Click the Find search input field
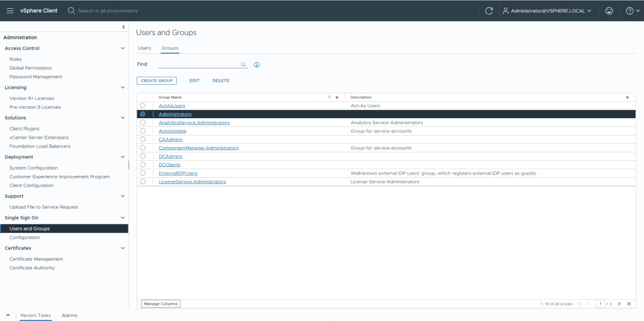This screenshot has width=644, height=321. point(198,64)
